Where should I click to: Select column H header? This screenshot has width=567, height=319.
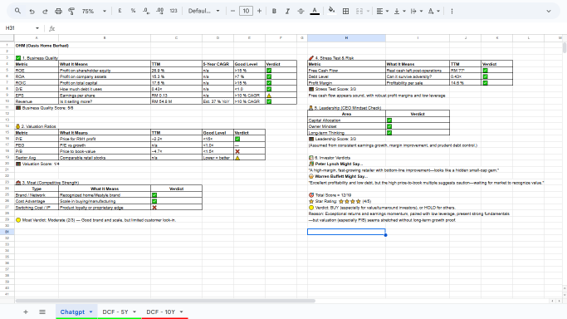(346, 38)
